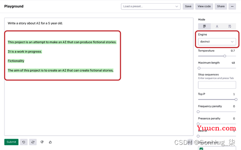Click the thumbs up feedback icon

(x=50, y=142)
